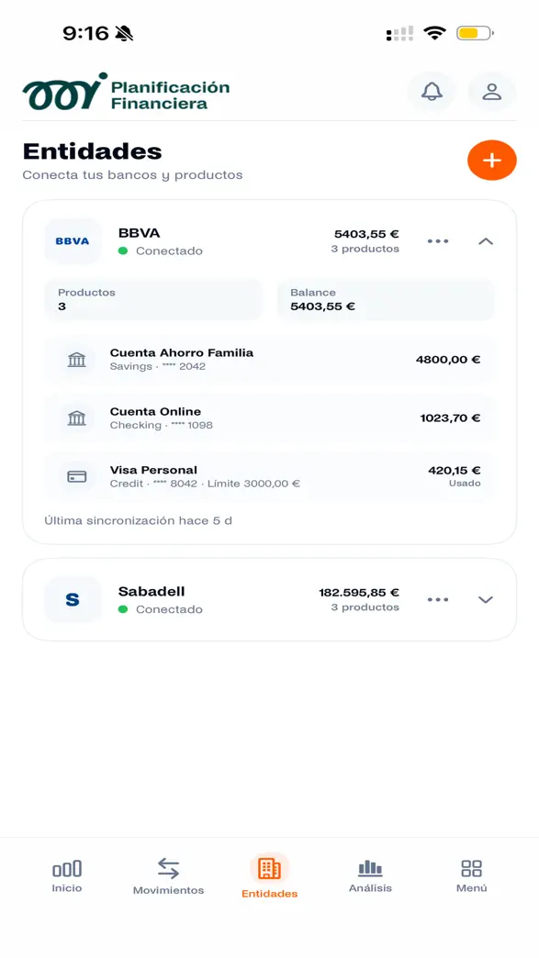539x958 pixels.
Task: Collapse the BBVA entity card
Action: pyautogui.click(x=486, y=241)
